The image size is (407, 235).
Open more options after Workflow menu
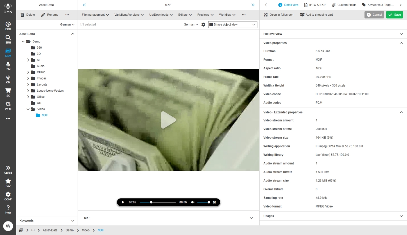(x=244, y=15)
